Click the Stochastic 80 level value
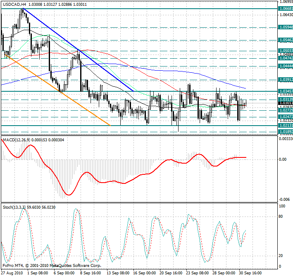Screen dimensions: 293x276 281,217
